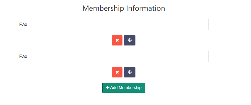Click the plus icon in Add Membership

pyautogui.click(x=108, y=88)
